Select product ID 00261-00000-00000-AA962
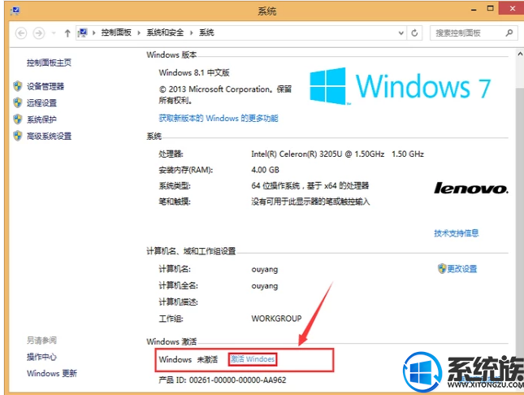The width and height of the screenshot is (524, 395). pyautogui.click(x=237, y=380)
